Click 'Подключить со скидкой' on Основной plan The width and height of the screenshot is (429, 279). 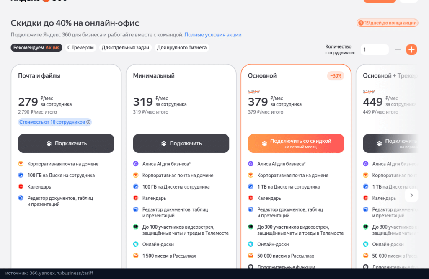(296, 143)
